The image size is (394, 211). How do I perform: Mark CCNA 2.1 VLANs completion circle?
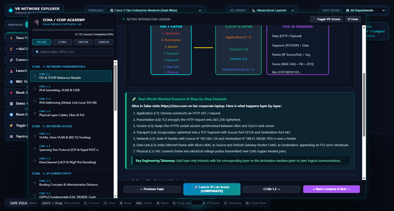click(x=35, y=136)
